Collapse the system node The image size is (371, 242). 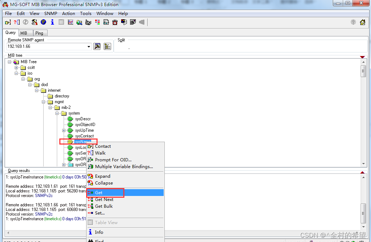57,113
